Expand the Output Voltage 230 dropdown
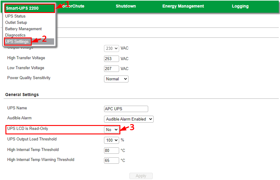280x180 pixels. [x=112, y=48]
